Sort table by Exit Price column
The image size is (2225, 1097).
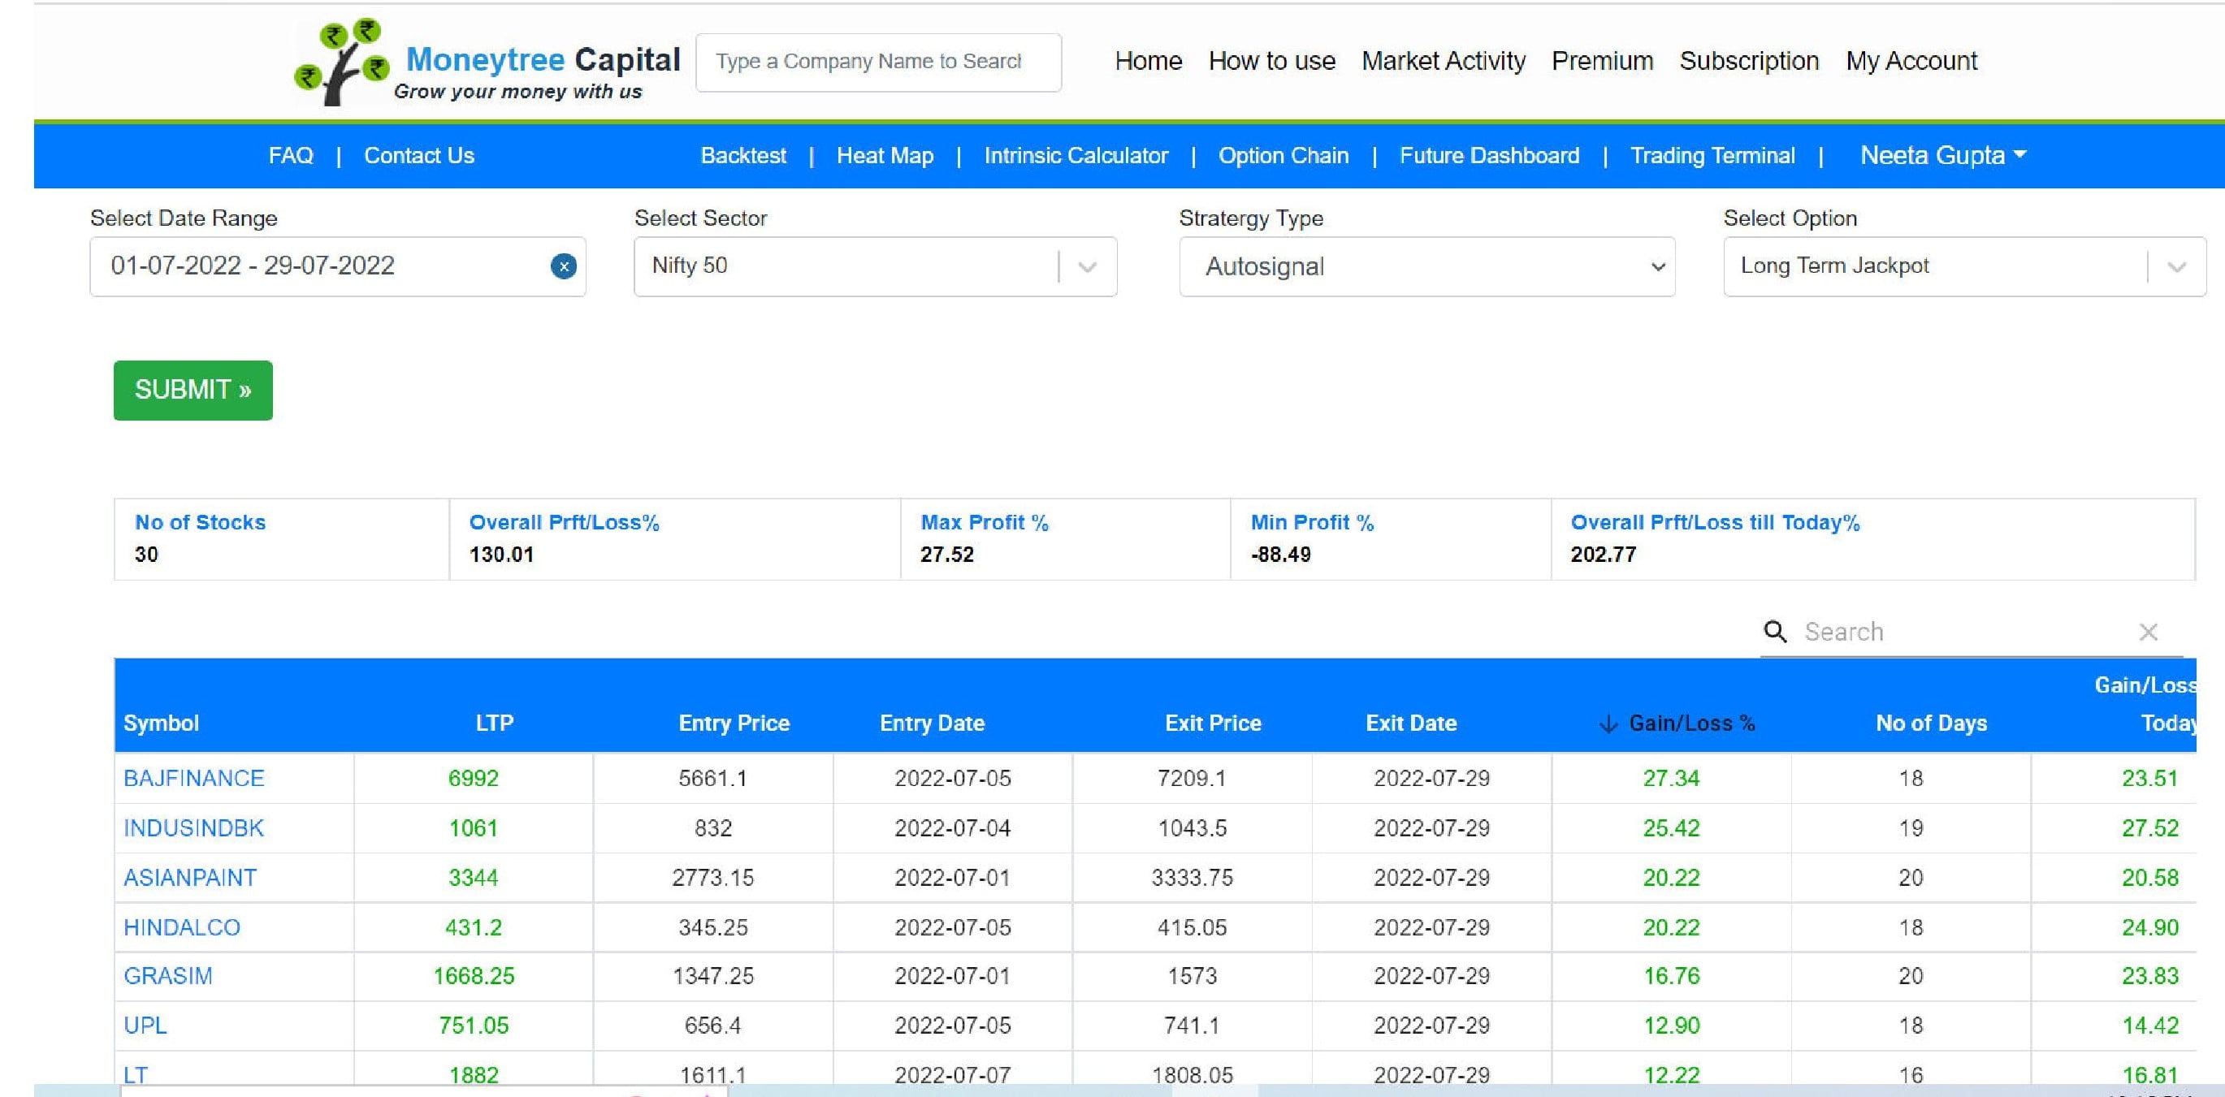point(1213,723)
